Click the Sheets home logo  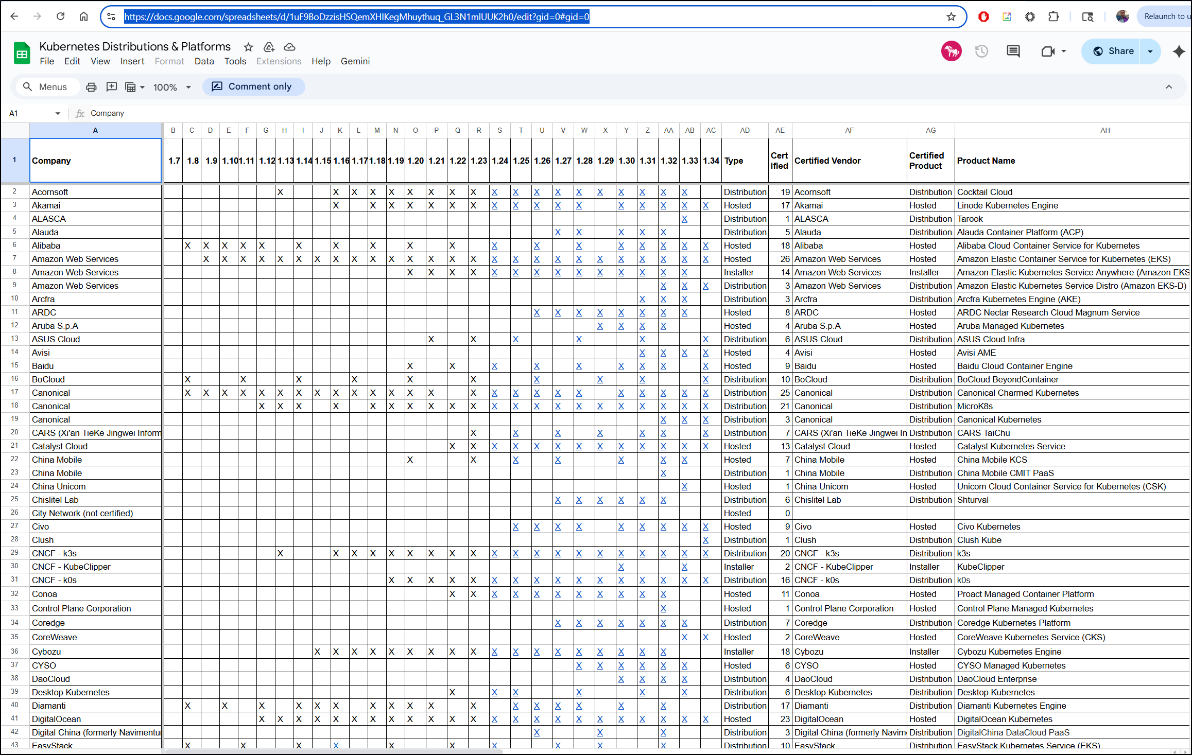[x=22, y=53]
